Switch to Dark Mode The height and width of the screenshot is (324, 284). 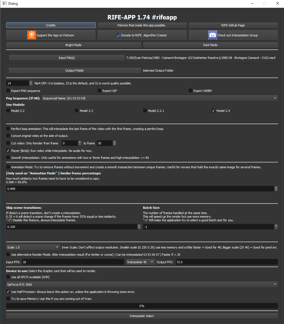[210, 45]
